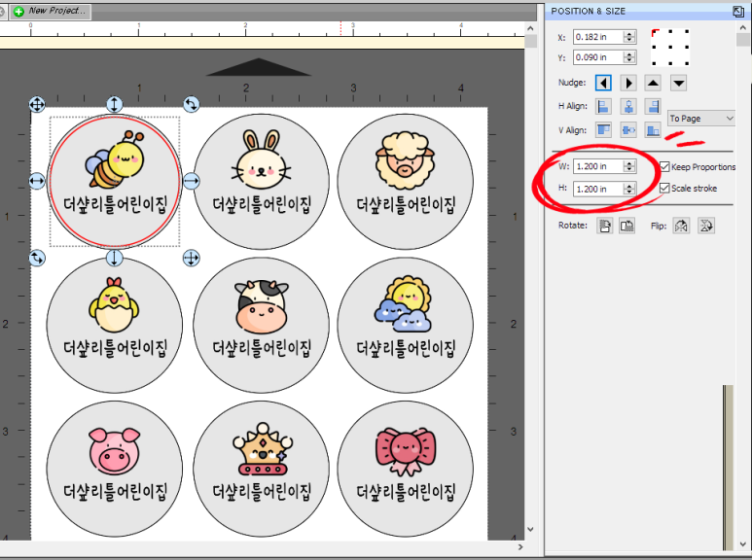This screenshot has height=560, width=752.
Task: Nudge selection left arrow button
Action: click(603, 83)
